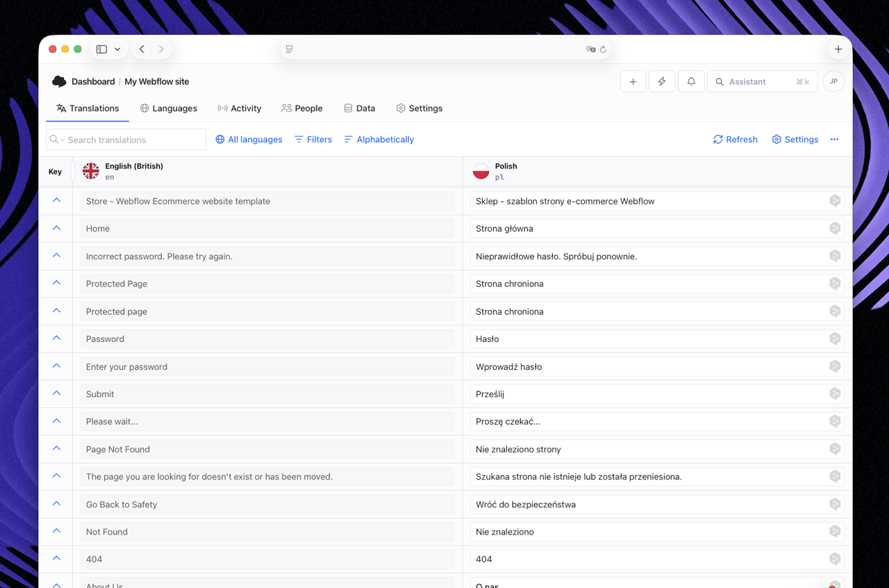The width and height of the screenshot is (889, 588).
Task: Open quick actions with the lightning icon
Action: click(x=662, y=81)
